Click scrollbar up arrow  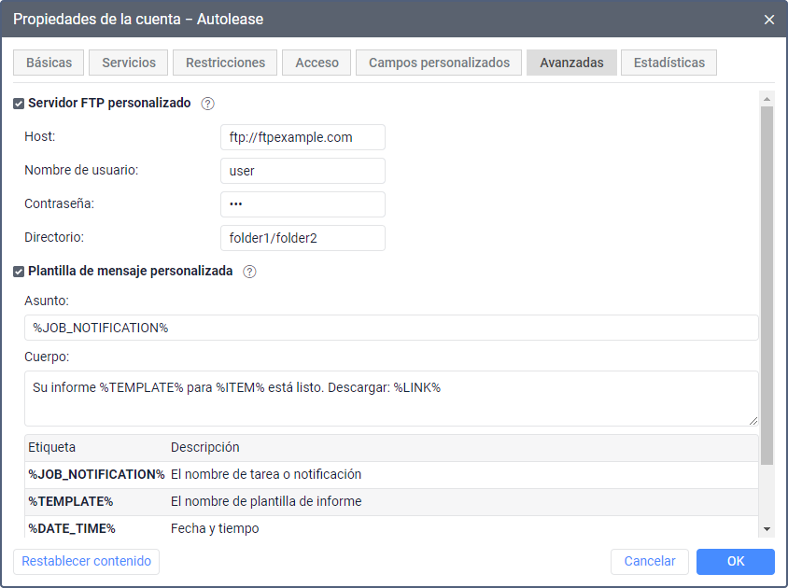[x=767, y=99]
